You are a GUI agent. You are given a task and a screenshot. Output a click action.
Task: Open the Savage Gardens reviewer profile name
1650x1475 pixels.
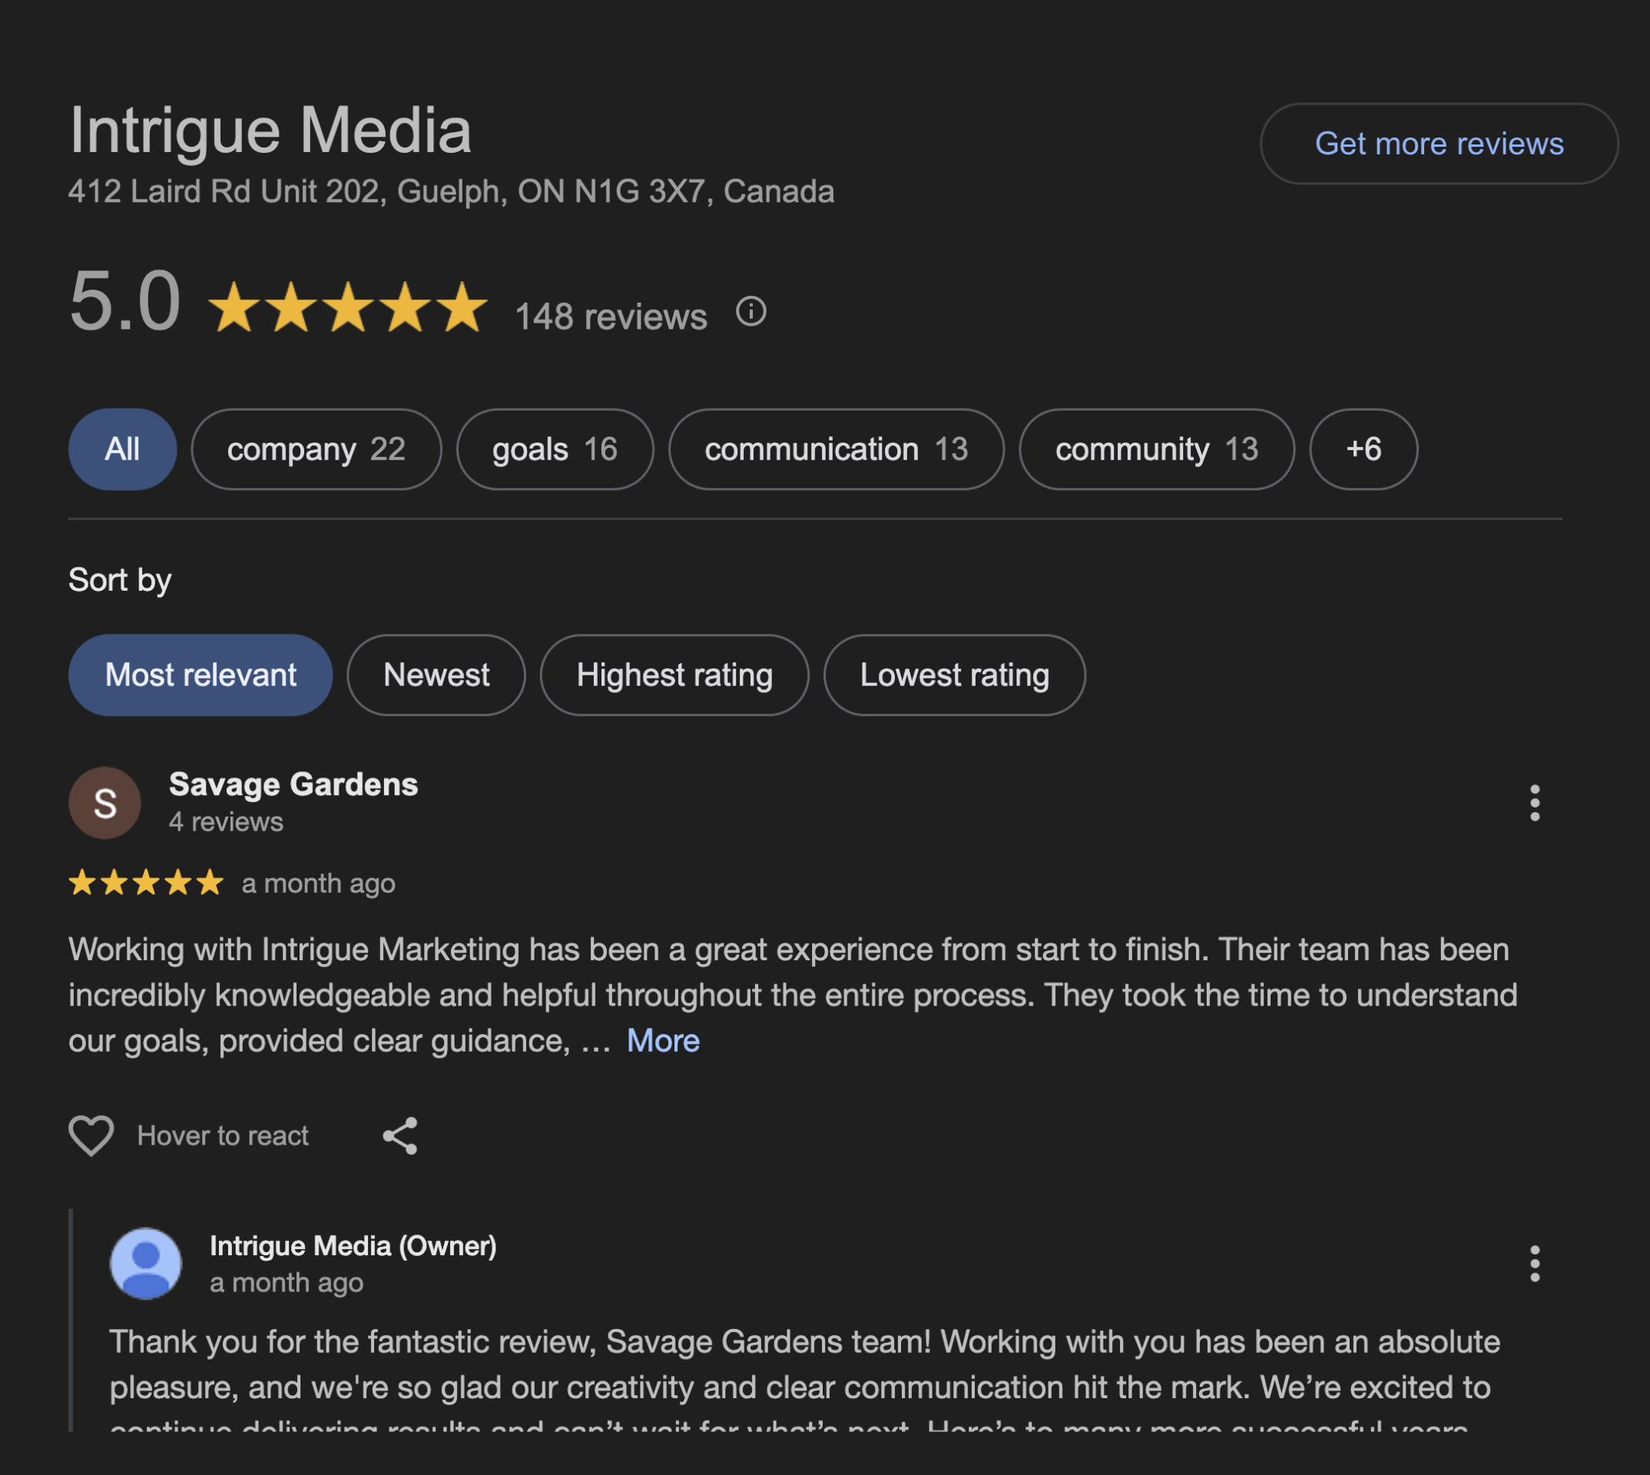pyautogui.click(x=293, y=784)
